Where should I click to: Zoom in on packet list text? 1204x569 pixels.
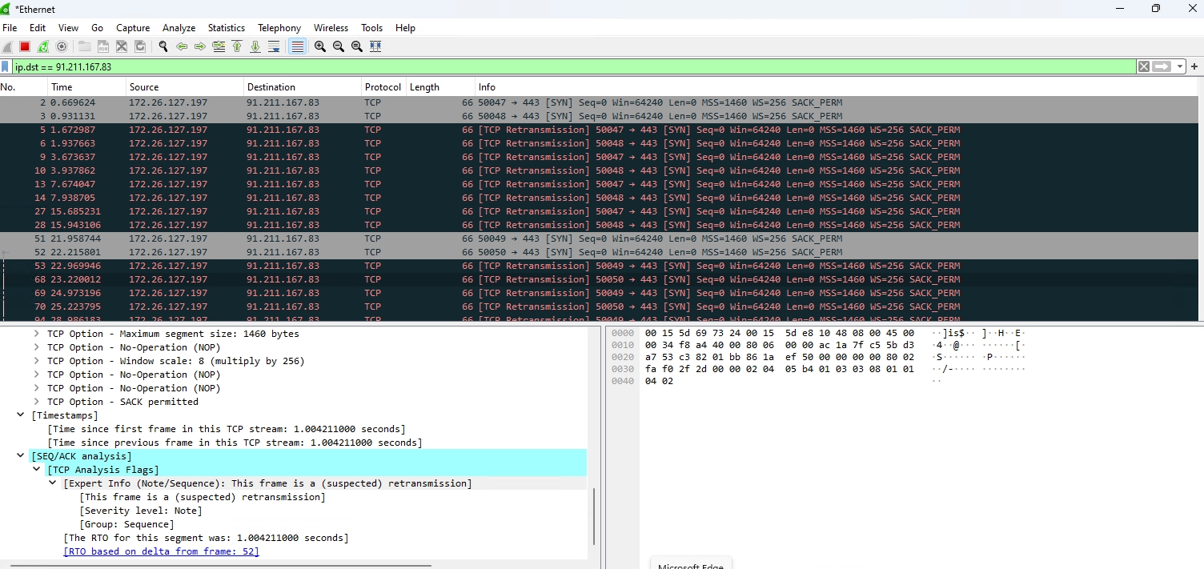coord(320,46)
